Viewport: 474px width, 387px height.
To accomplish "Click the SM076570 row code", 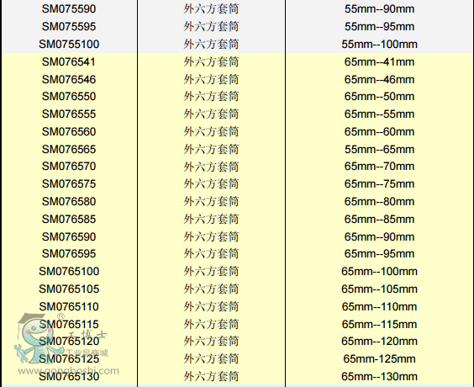I will point(69,167).
